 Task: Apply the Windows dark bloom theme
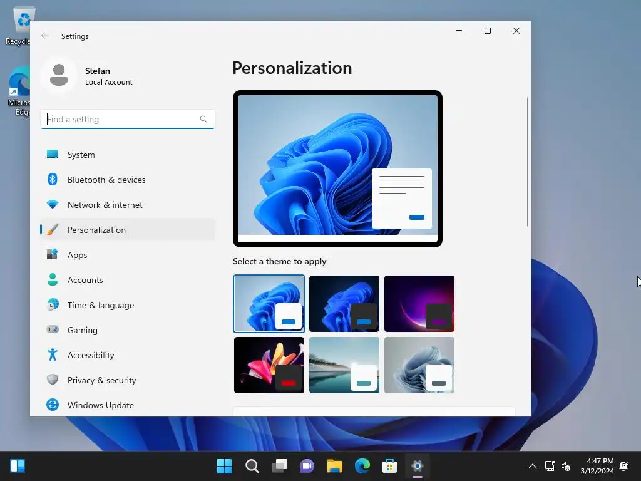pos(344,304)
